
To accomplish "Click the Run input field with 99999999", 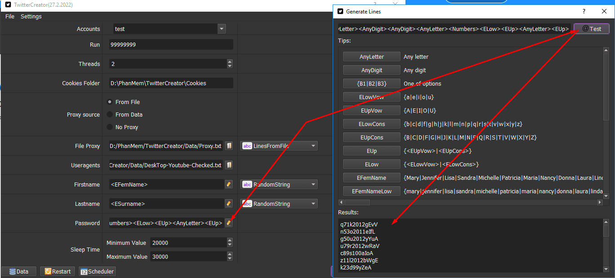I will pos(171,44).
